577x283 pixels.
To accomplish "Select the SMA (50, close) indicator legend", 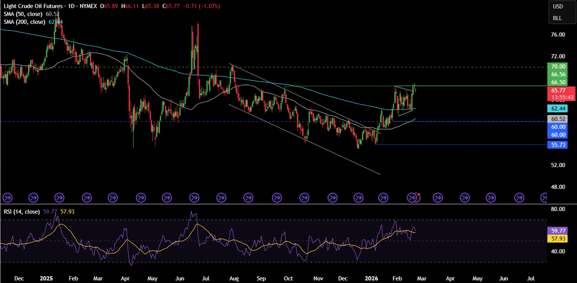I will 23,14.
